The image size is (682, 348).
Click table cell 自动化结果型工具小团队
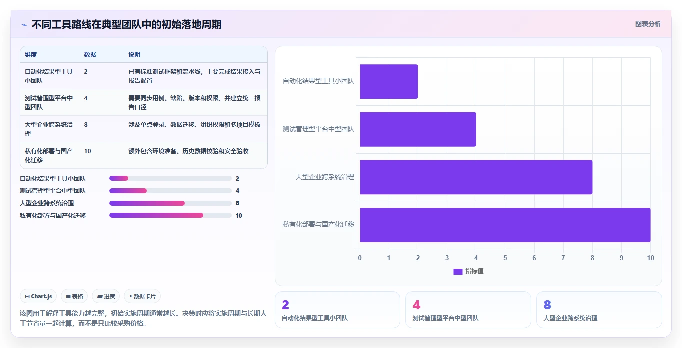[49, 76]
